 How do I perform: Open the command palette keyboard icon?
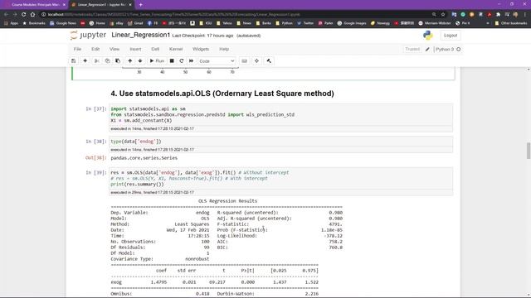click(x=244, y=60)
